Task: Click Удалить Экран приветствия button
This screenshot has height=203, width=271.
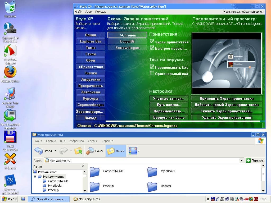Action: pos(227,118)
